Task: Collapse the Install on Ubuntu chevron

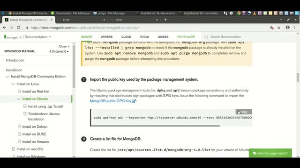Action: pyautogui.click(x=19, y=99)
